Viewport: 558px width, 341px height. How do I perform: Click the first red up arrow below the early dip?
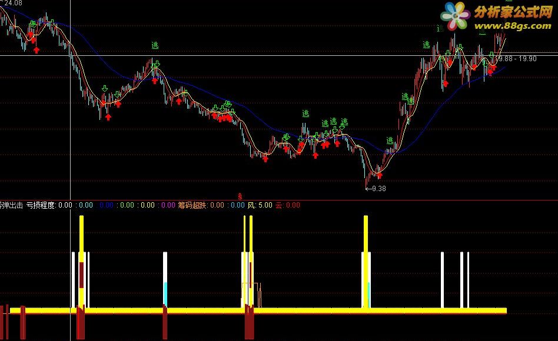36,51
